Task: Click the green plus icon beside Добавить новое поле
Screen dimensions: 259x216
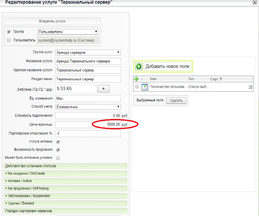Action: [x=139, y=66]
